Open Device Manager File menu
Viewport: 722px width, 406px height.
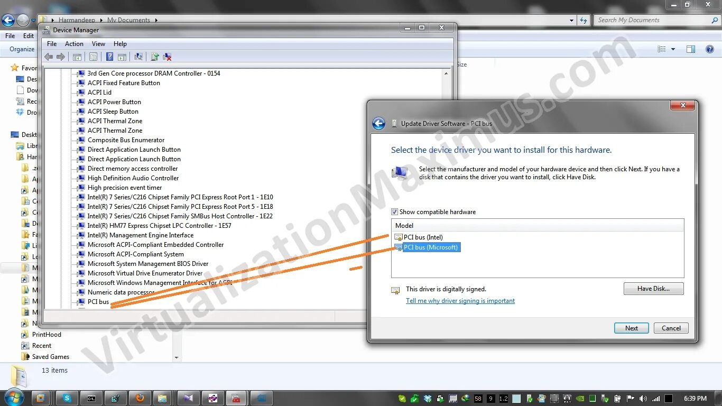point(52,44)
